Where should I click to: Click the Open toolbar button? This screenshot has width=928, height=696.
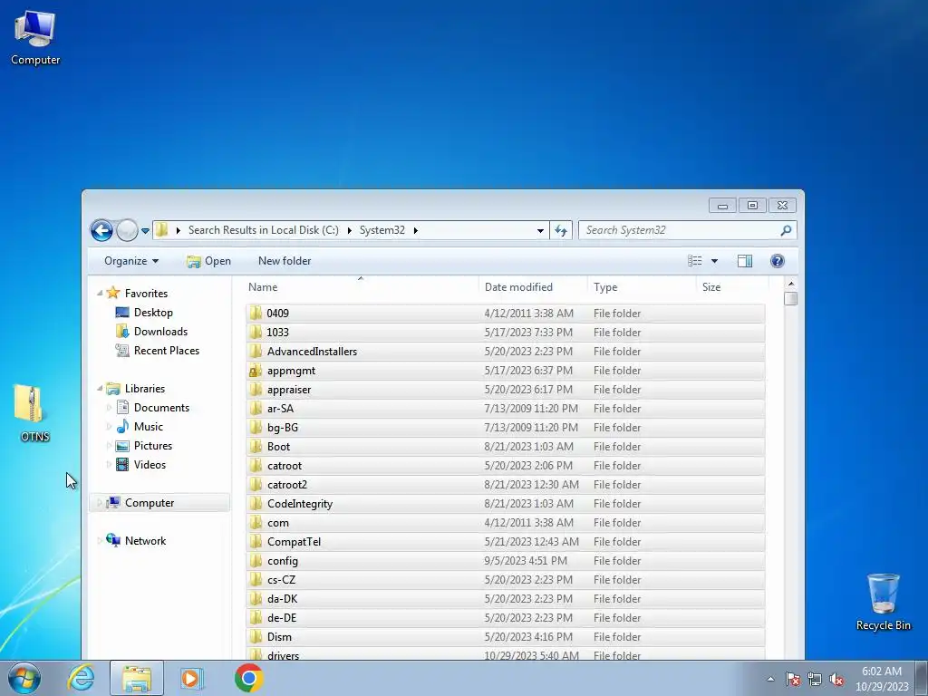tap(209, 261)
